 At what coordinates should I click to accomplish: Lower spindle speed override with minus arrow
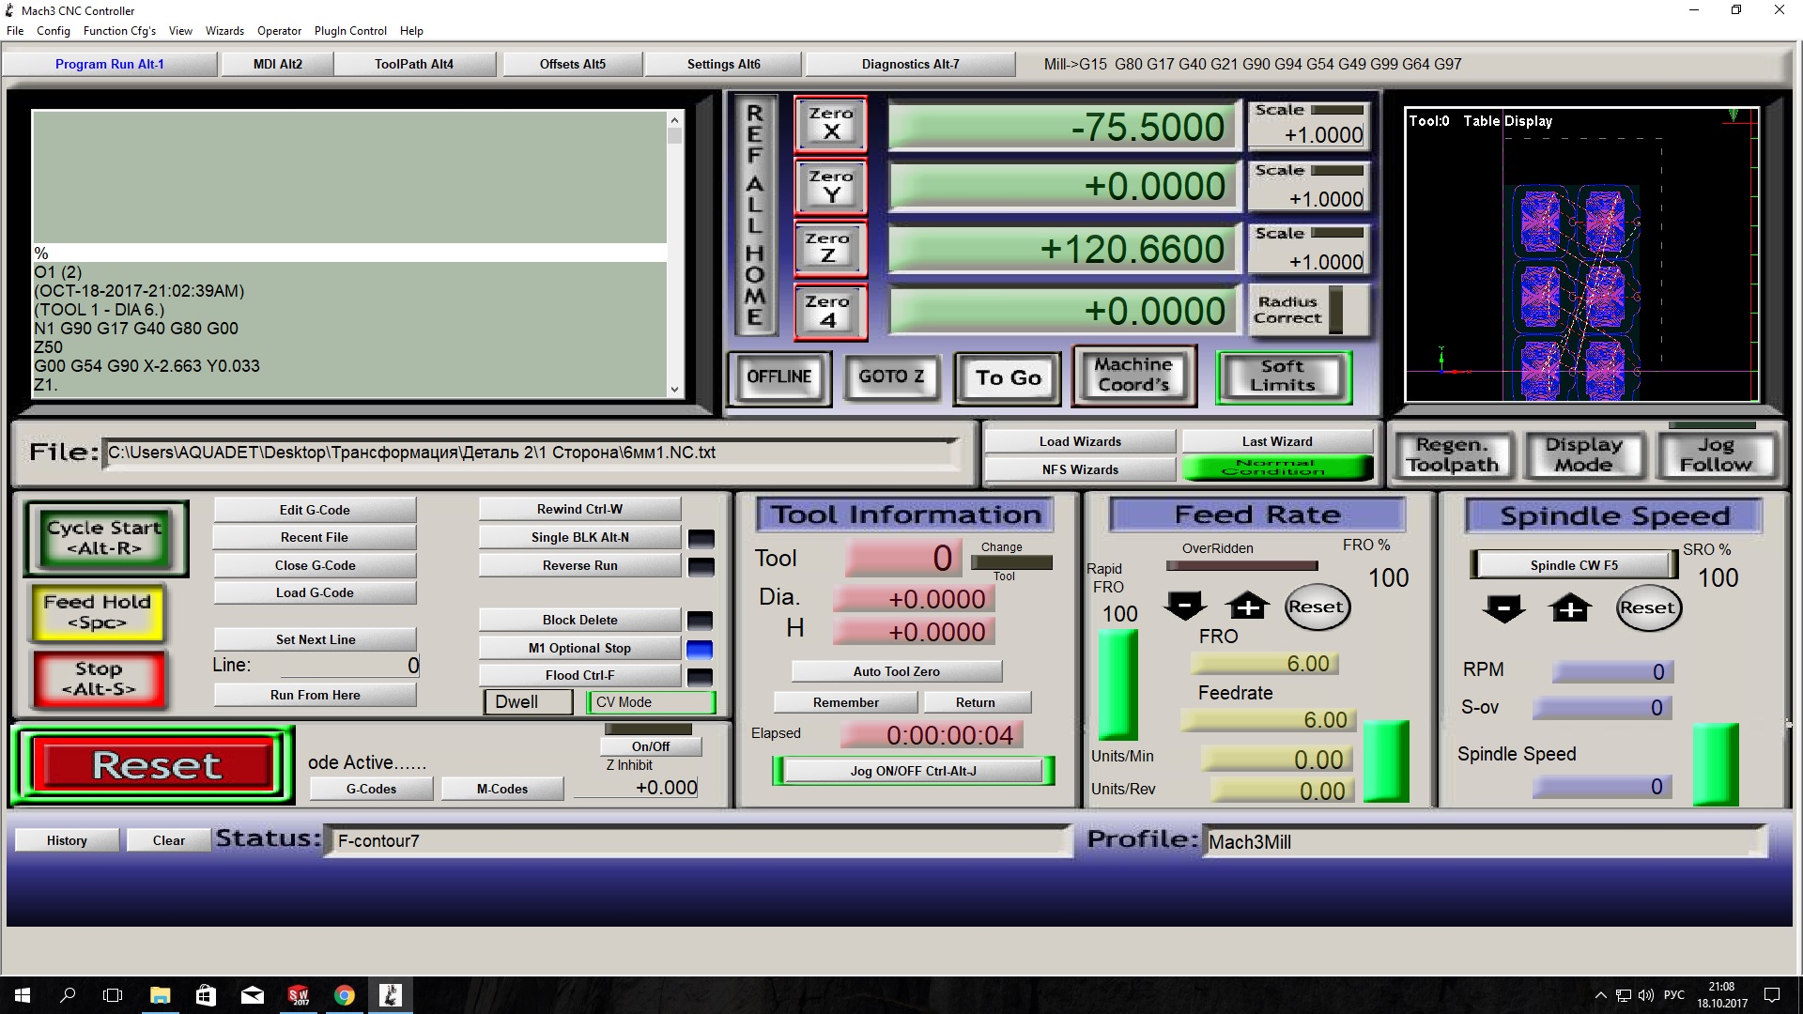point(1503,608)
